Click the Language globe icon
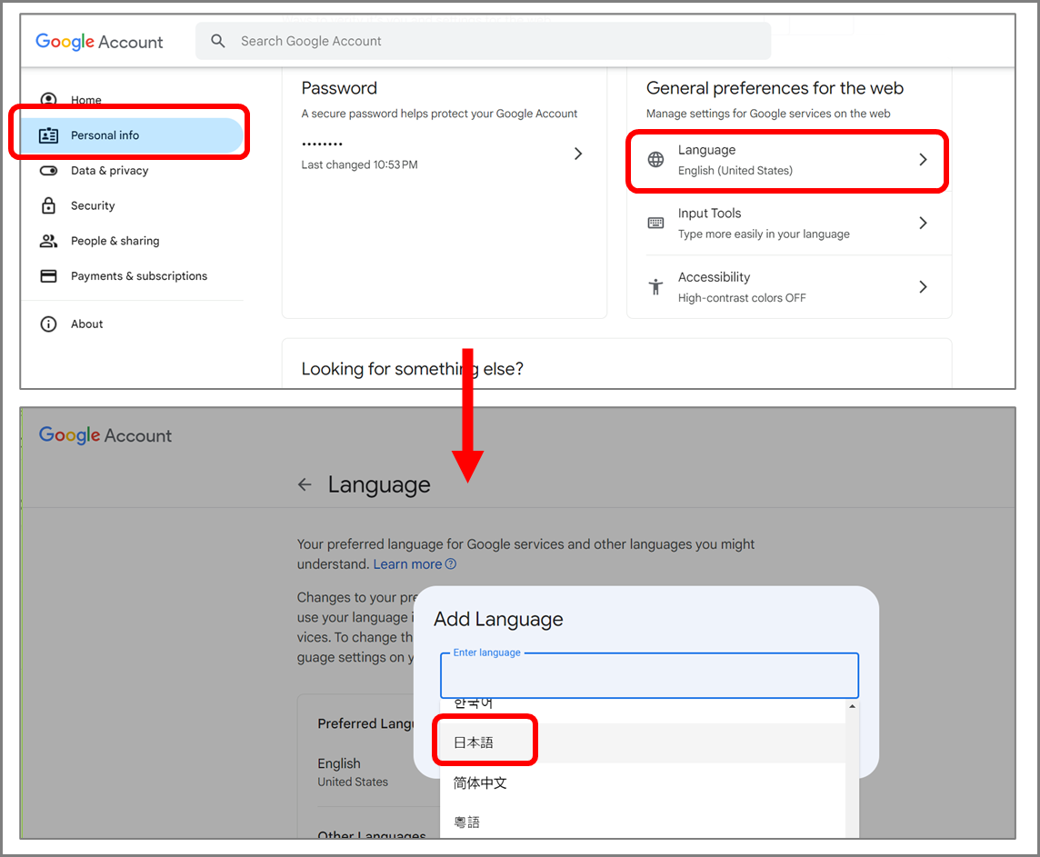Viewport: 1040px width, 857px height. pos(655,160)
